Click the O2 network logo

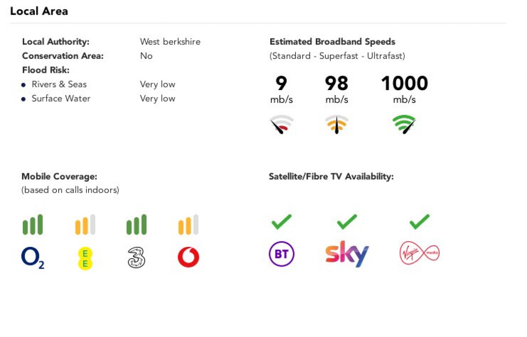tap(32, 258)
